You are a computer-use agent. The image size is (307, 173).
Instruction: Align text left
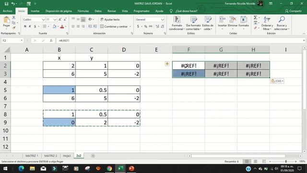[x=73, y=26]
